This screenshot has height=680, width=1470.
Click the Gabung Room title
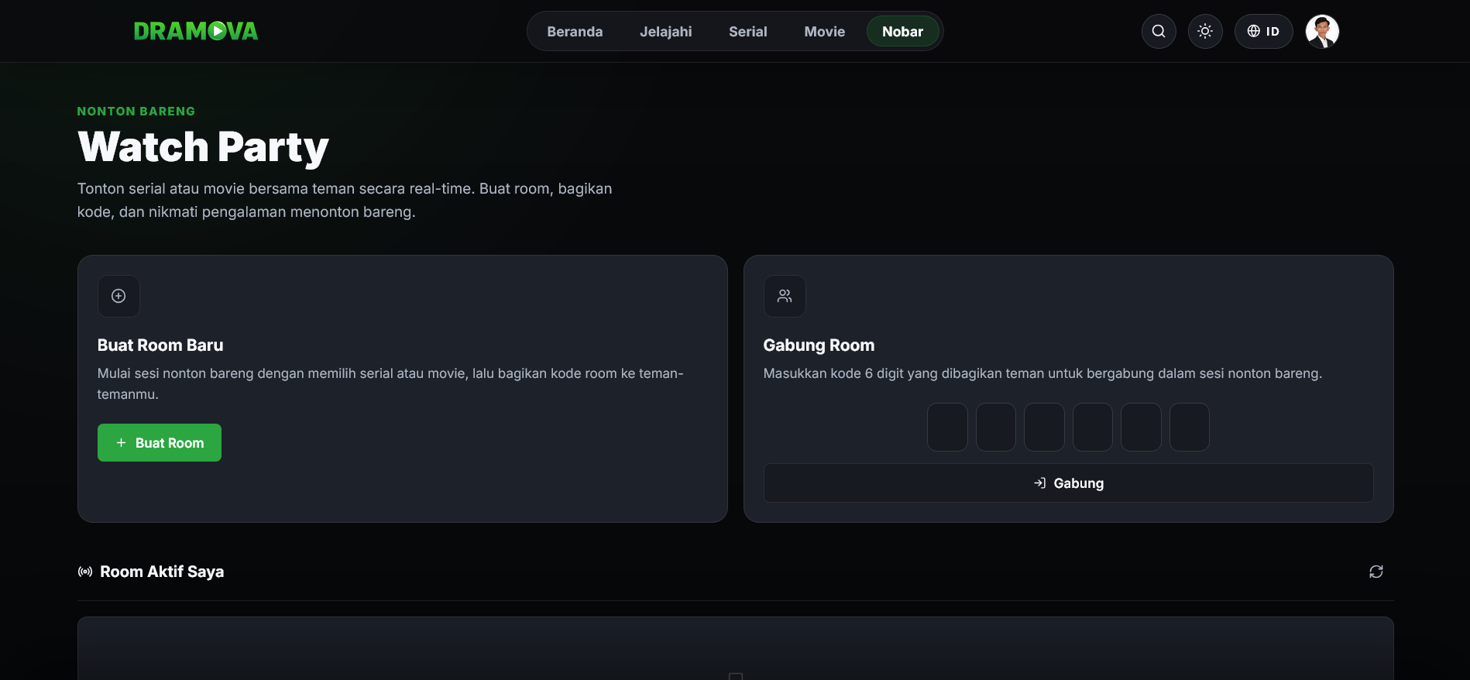click(x=819, y=345)
